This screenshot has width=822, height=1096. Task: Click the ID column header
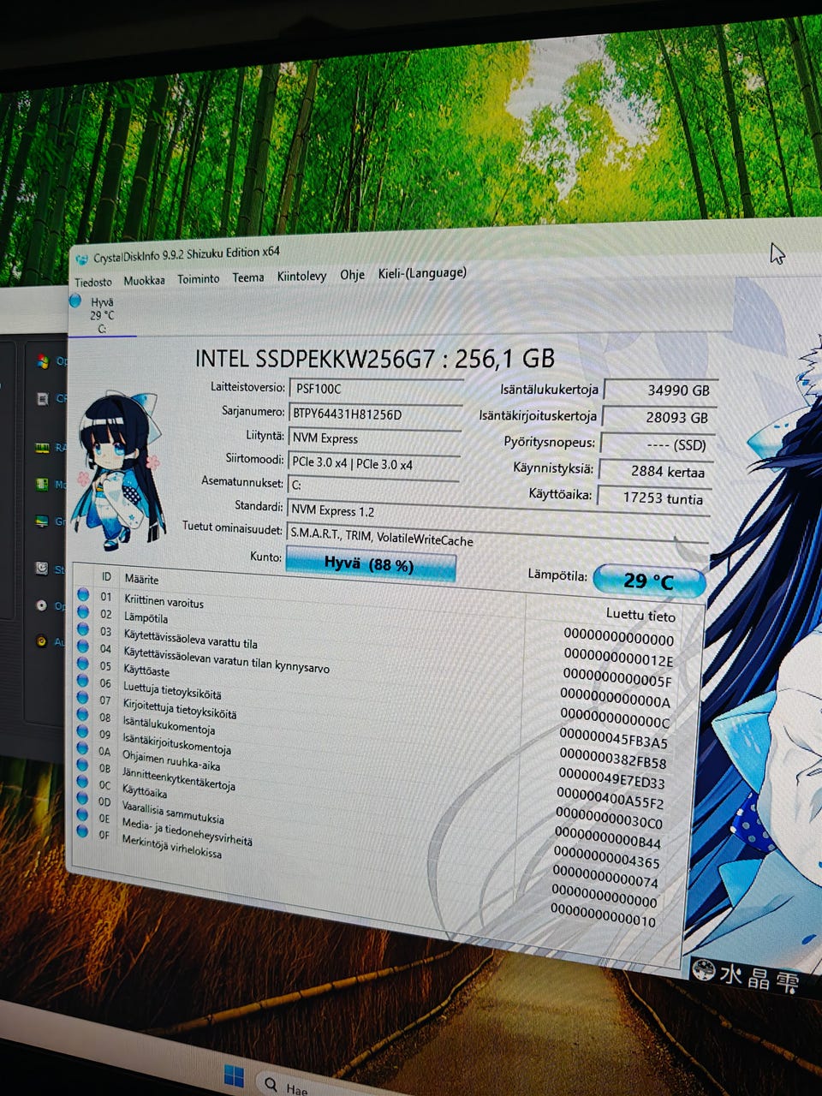(x=107, y=577)
